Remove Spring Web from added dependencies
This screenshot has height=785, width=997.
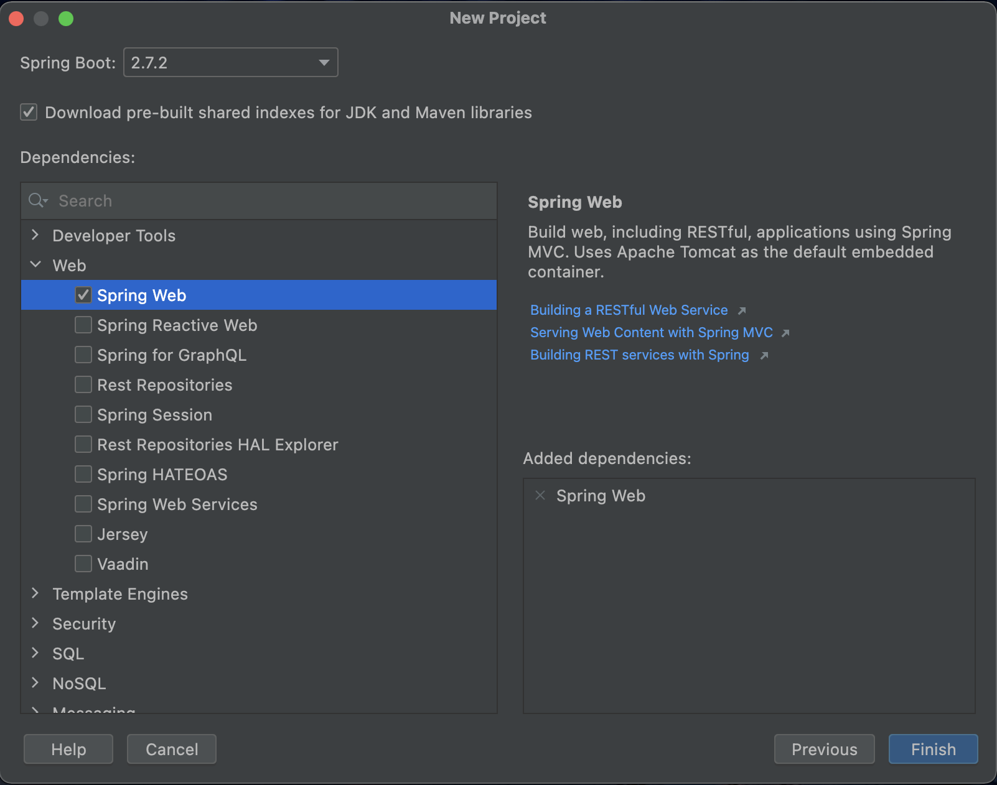[x=540, y=495]
